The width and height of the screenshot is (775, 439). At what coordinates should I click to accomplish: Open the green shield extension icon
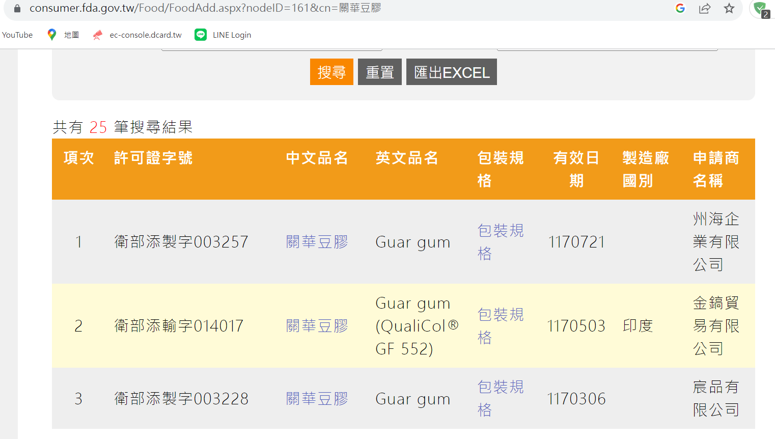(762, 9)
